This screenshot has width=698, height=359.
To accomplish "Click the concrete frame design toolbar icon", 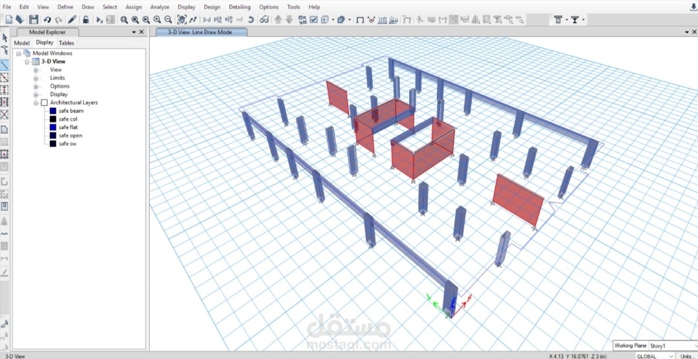I will tap(558, 19).
